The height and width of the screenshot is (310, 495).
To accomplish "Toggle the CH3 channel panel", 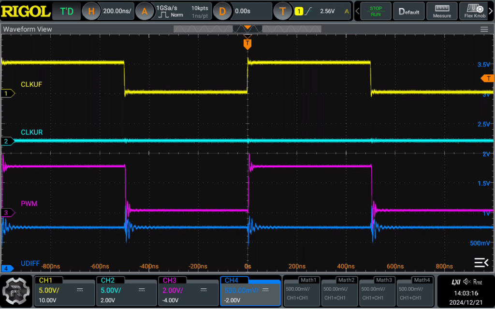I will pos(188,291).
